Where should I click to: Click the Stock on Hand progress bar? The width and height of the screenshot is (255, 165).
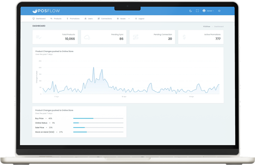coord(98,132)
